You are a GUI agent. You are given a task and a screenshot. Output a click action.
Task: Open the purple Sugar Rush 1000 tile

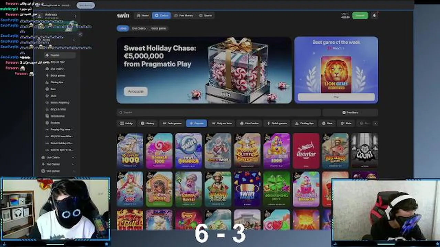point(277,151)
